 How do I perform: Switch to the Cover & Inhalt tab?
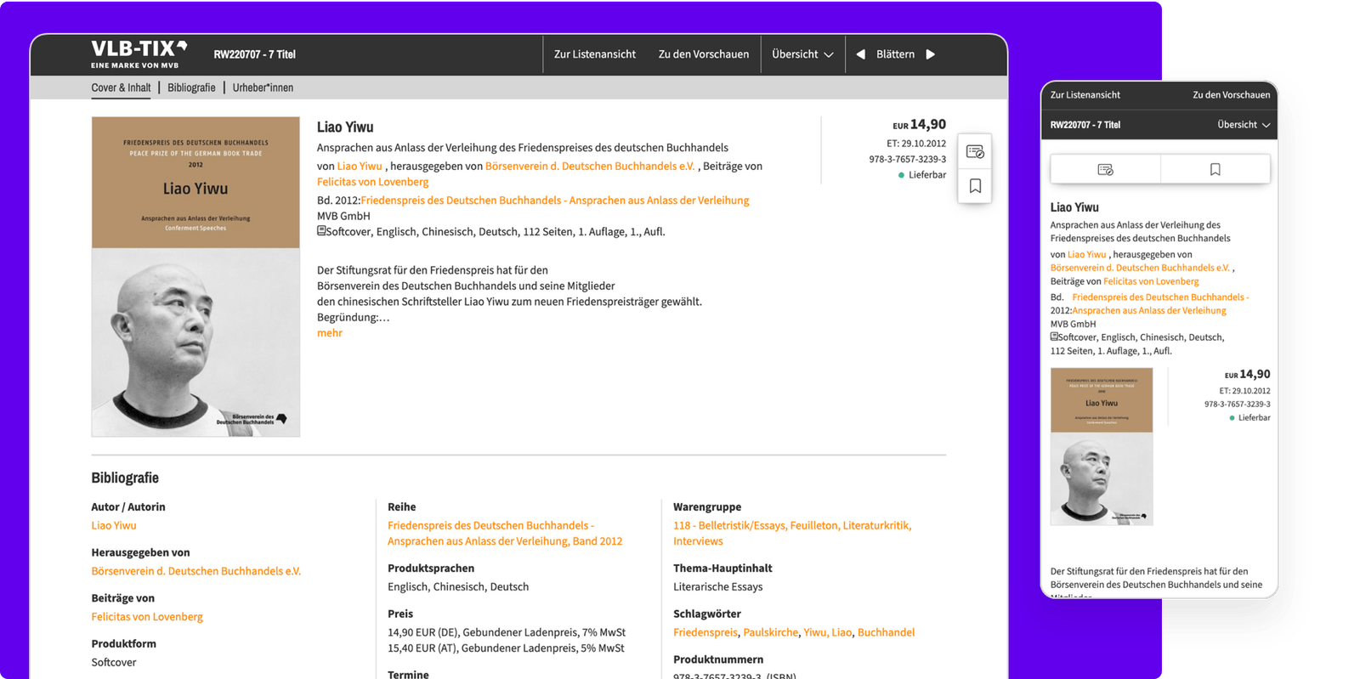coord(121,88)
